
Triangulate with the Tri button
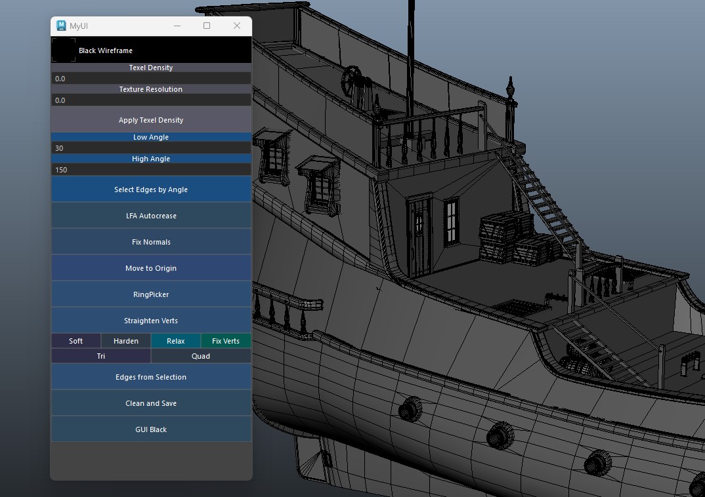click(x=101, y=356)
